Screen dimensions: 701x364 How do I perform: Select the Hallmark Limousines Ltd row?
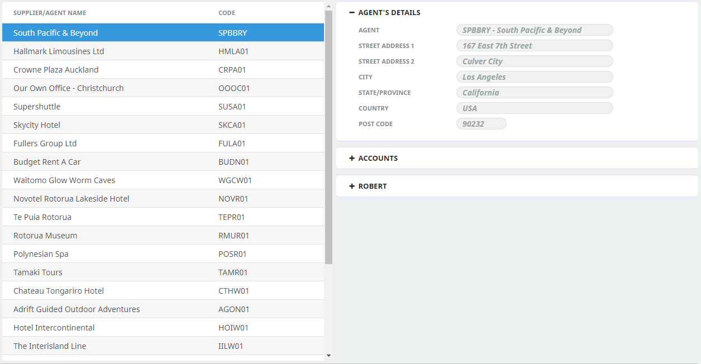coord(59,51)
